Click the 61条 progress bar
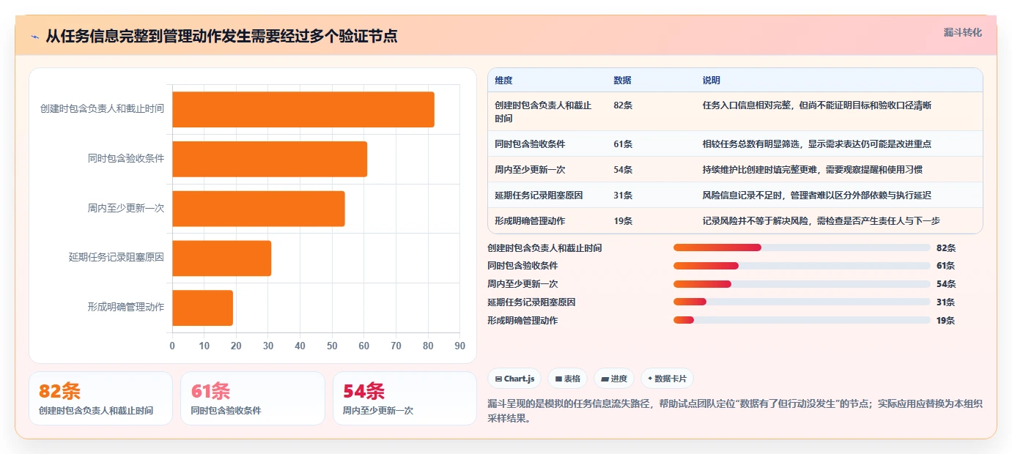Viewport: 1012px width, 454px height. pos(802,266)
